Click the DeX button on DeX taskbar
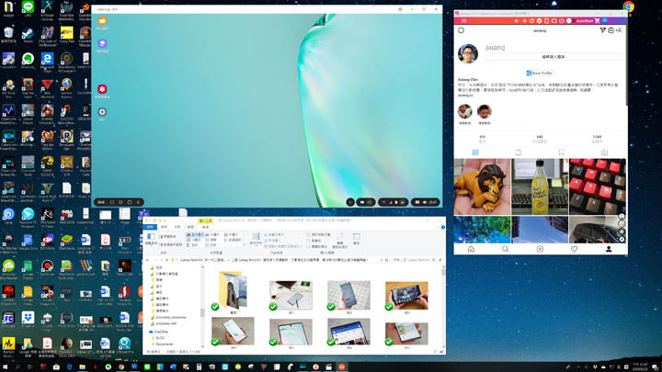Viewport: 662px width, 372px height. point(101,202)
